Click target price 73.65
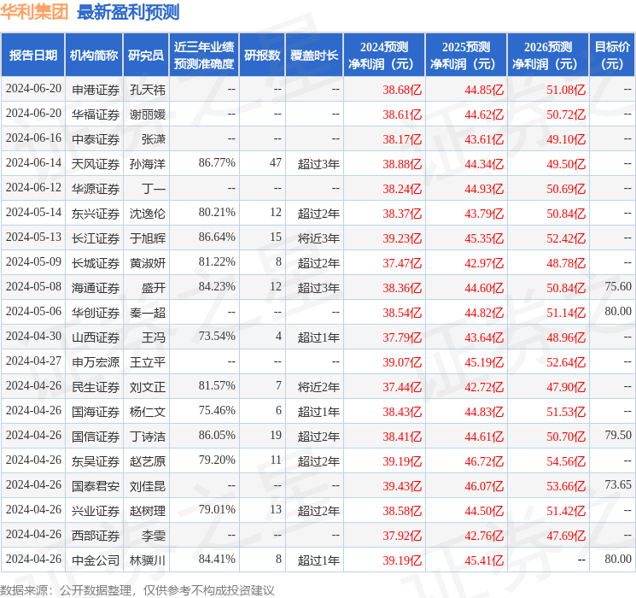Viewport: 636px width, 598px height. click(x=618, y=484)
